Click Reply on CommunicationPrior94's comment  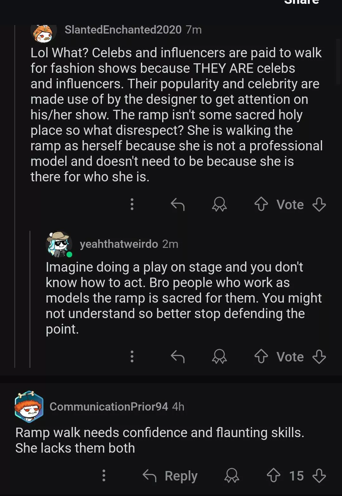point(170,476)
